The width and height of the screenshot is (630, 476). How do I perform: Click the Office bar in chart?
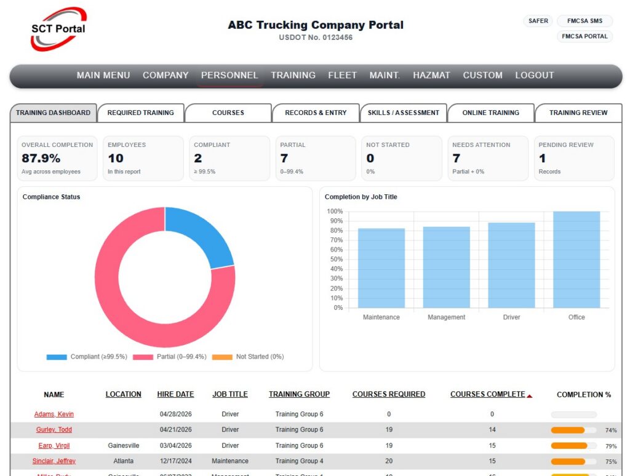(576, 260)
